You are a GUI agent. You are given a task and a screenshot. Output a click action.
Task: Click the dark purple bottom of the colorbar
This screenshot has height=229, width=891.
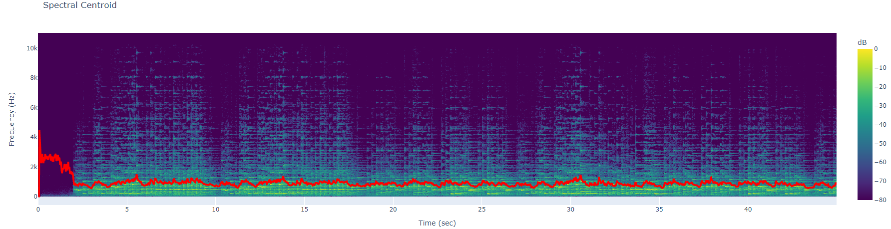[865, 197]
